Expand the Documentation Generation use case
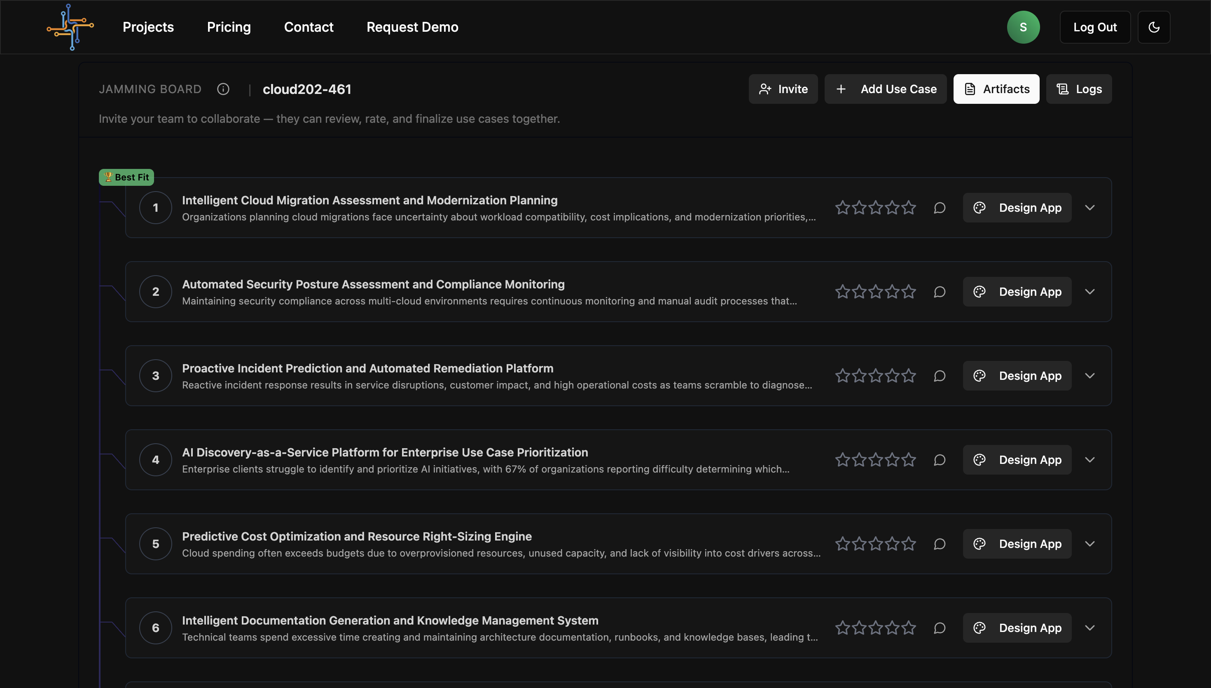Image resolution: width=1211 pixels, height=688 pixels. [1089, 628]
